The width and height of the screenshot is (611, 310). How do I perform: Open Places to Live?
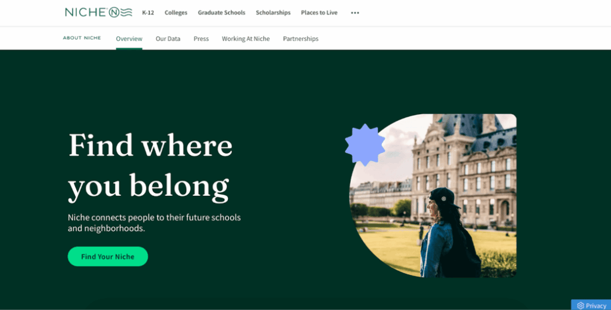(319, 12)
